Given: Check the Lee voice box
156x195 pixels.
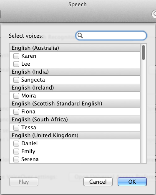Looking at the screenshot, I should click(16, 64).
